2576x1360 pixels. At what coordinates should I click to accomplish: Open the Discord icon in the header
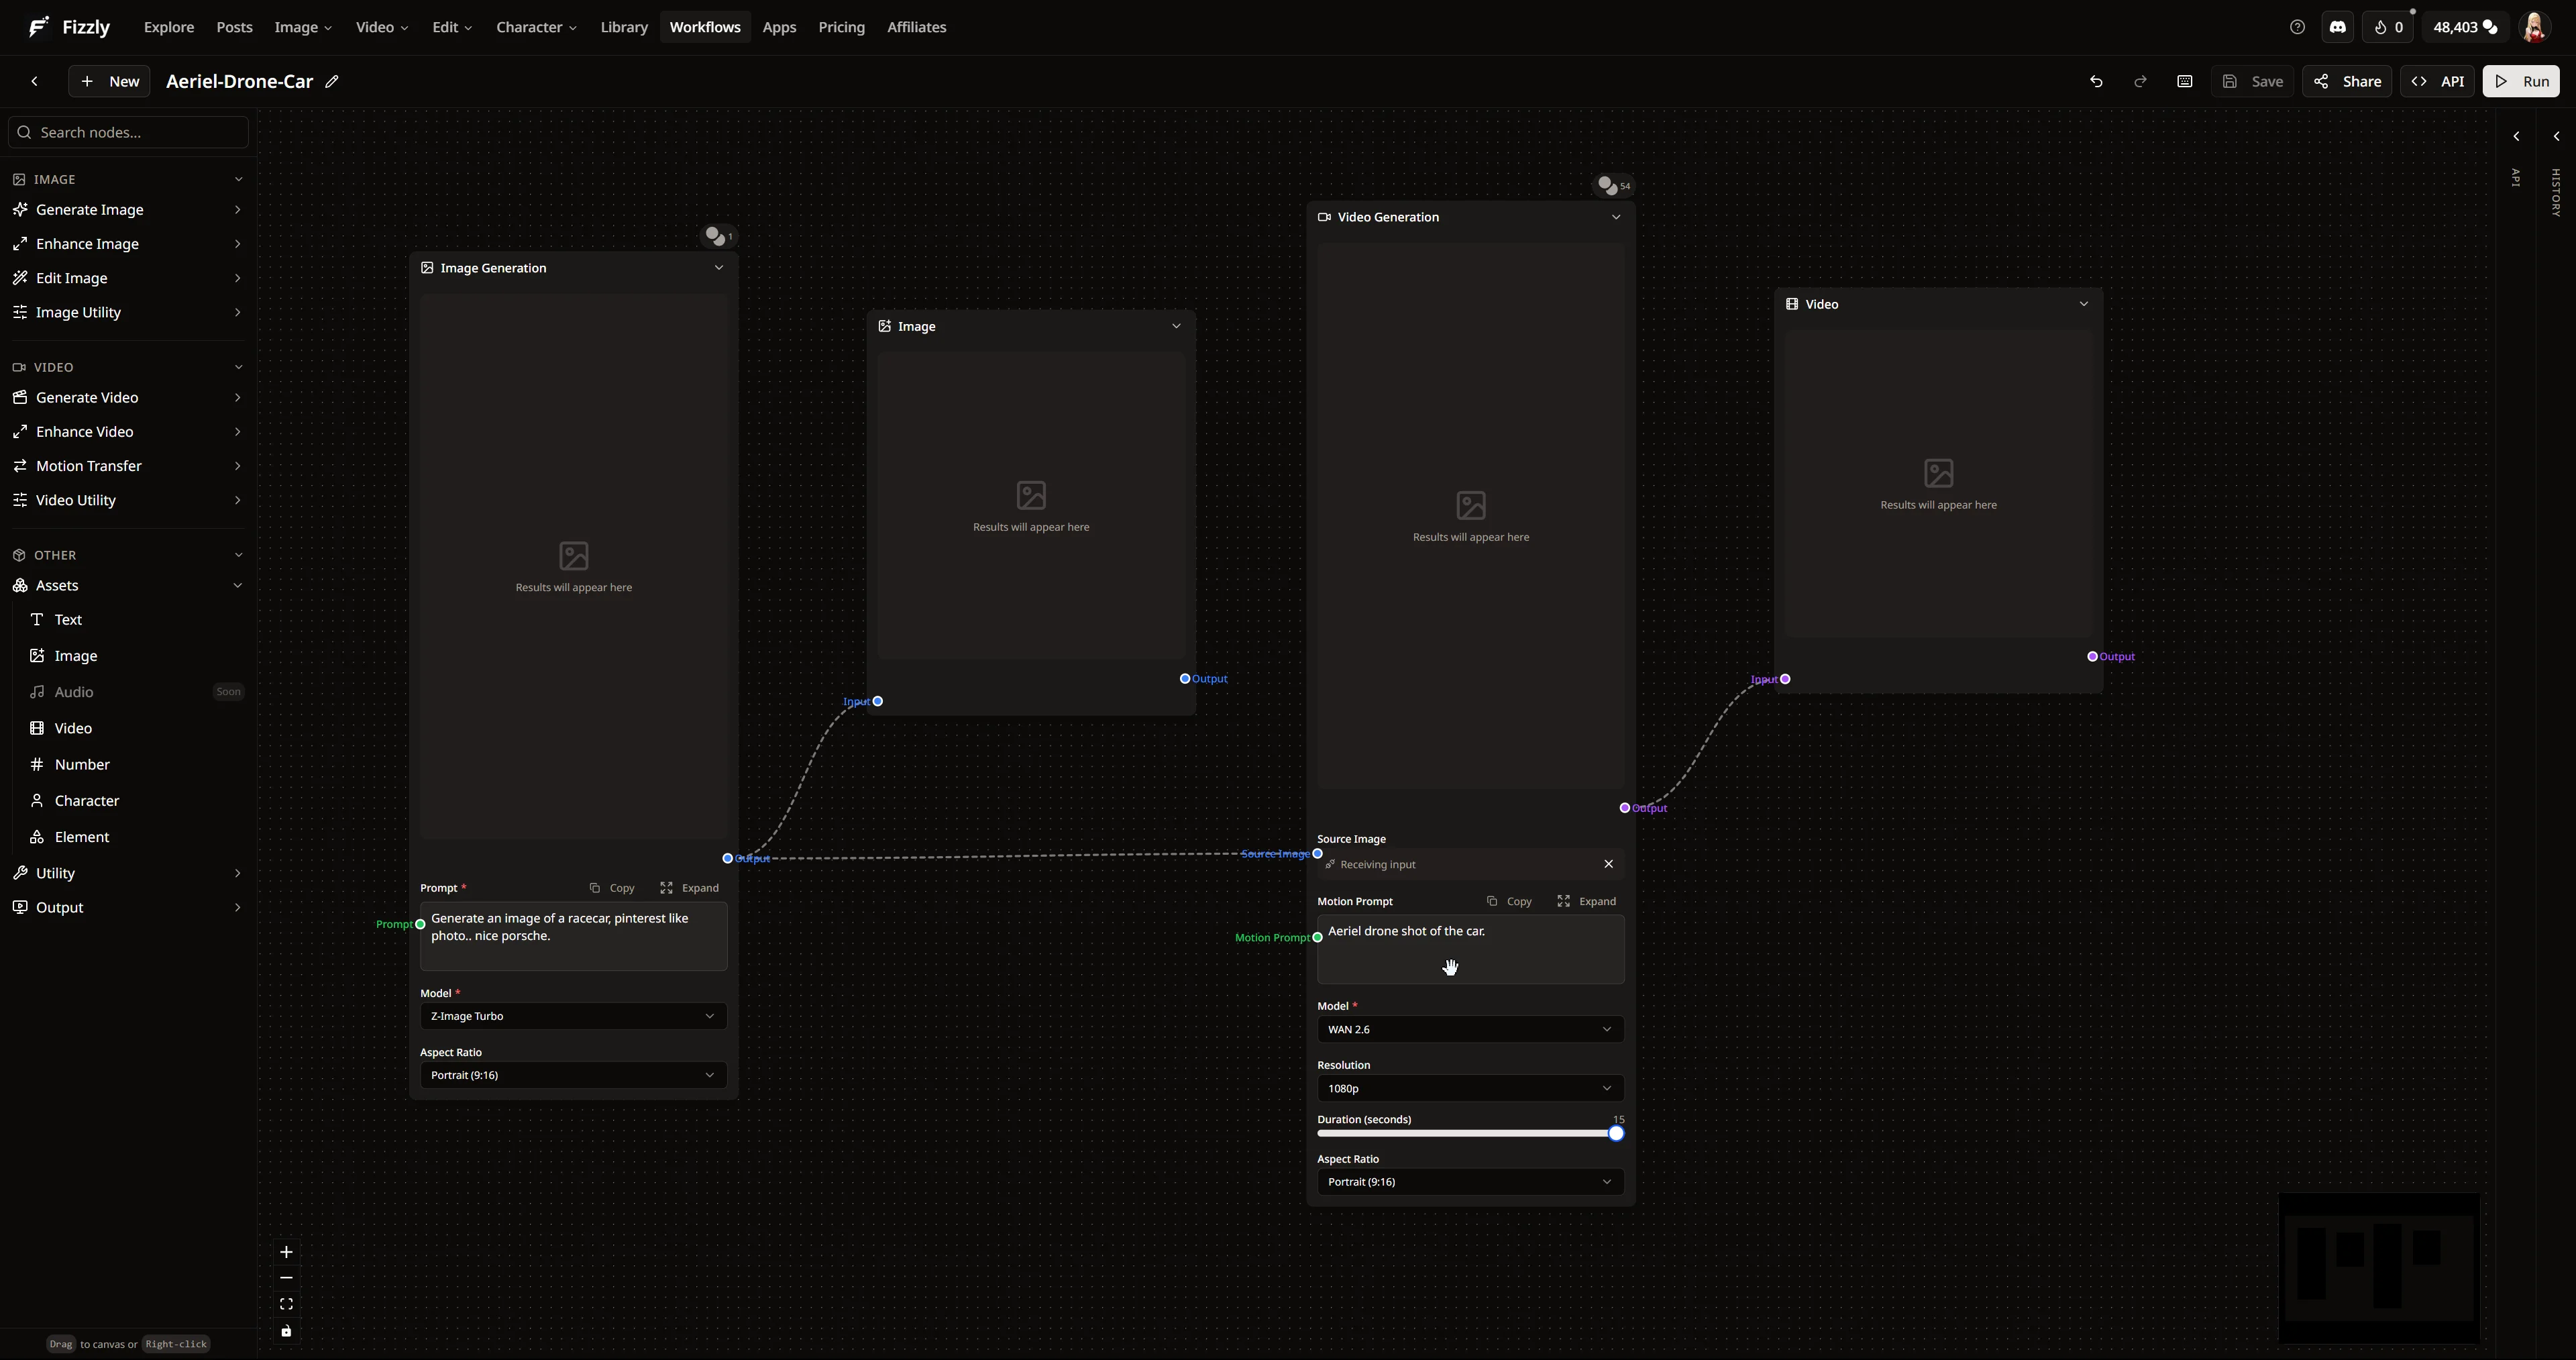2338,27
